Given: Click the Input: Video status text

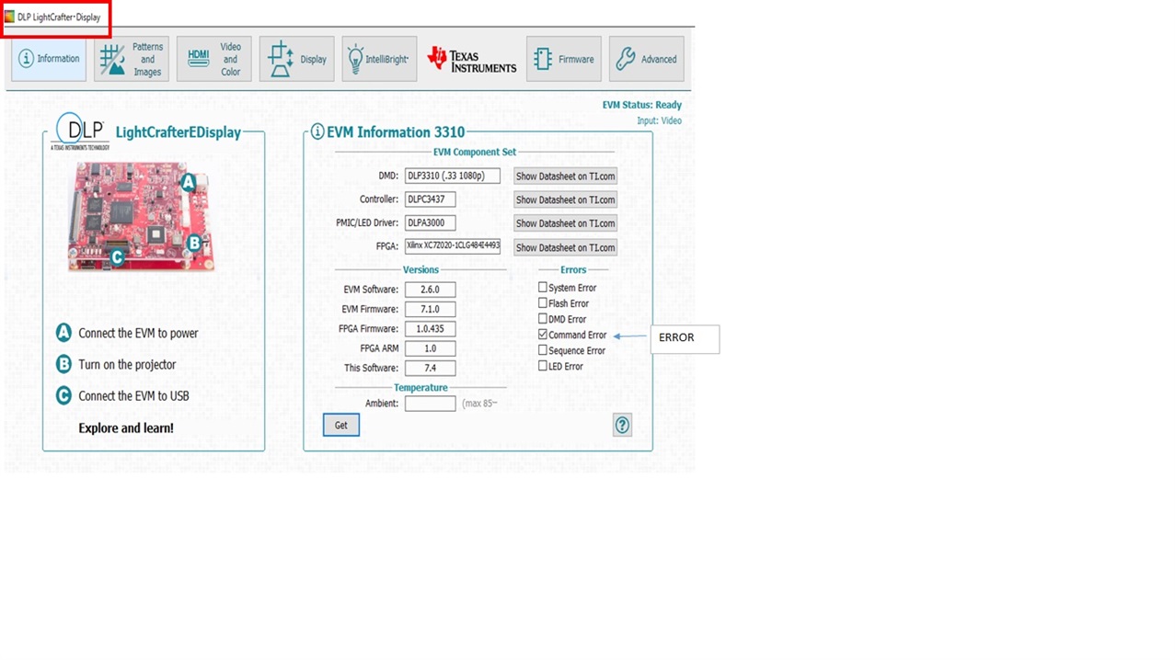Looking at the screenshot, I should (659, 120).
